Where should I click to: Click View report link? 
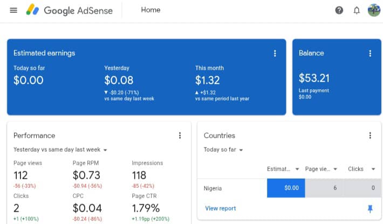221,208
